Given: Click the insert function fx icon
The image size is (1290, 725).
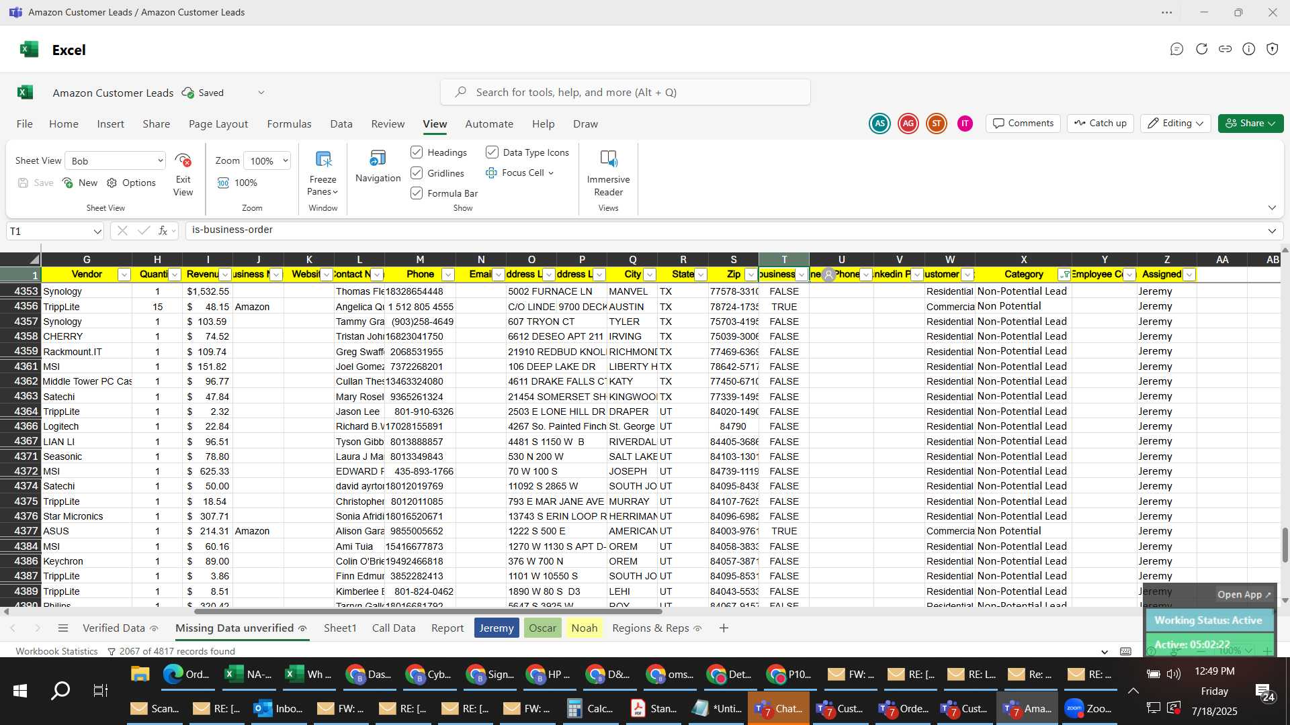Looking at the screenshot, I should [x=163, y=230].
